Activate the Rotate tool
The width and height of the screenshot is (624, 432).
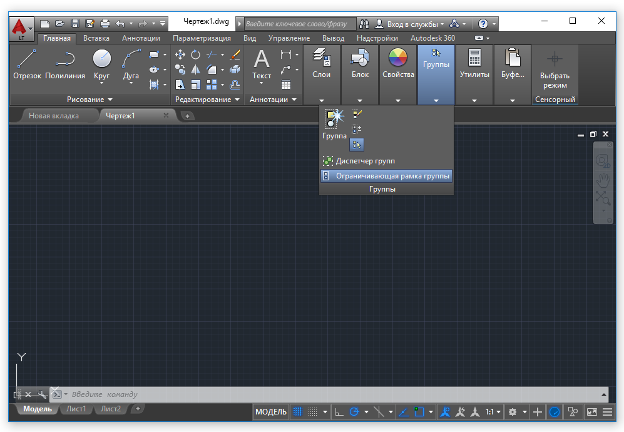[x=195, y=54]
